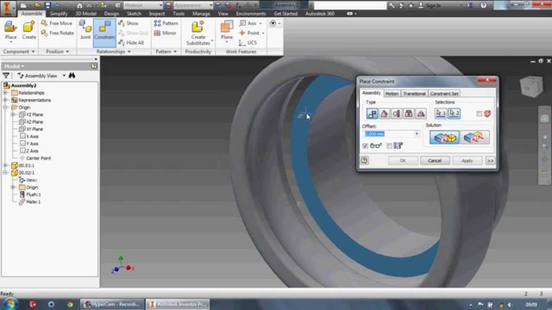
Task: Select Flush:1 in the browser tree
Action: [x=33, y=195]
